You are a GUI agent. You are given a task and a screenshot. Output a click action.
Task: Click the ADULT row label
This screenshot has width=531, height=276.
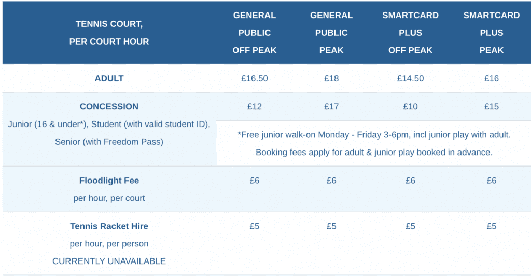tap(109, 78)
